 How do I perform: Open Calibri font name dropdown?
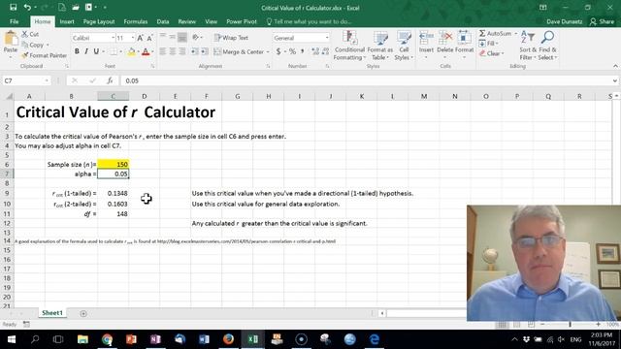(x=113, y=38)
